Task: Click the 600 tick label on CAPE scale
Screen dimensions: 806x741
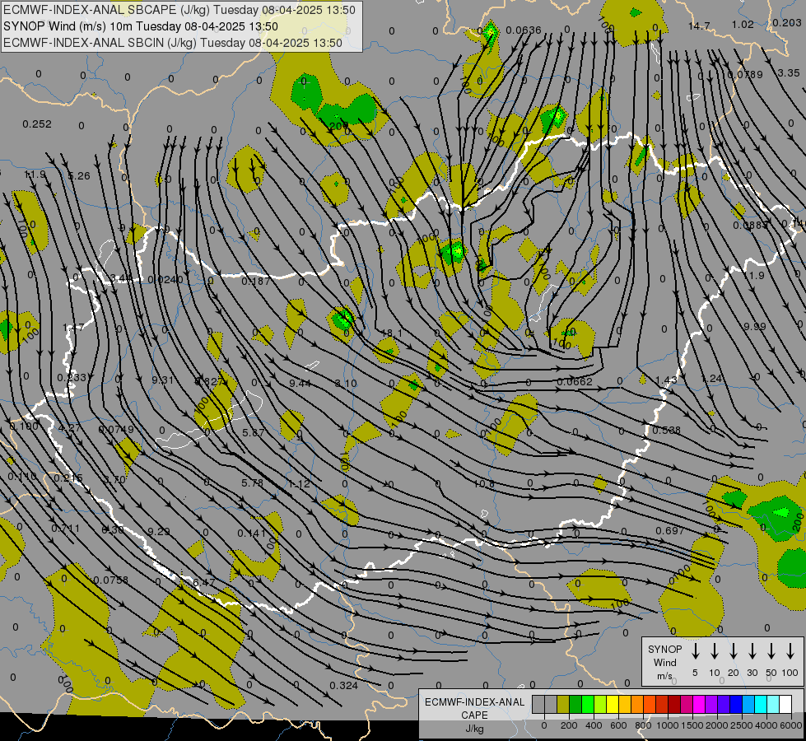Action: 618,725
